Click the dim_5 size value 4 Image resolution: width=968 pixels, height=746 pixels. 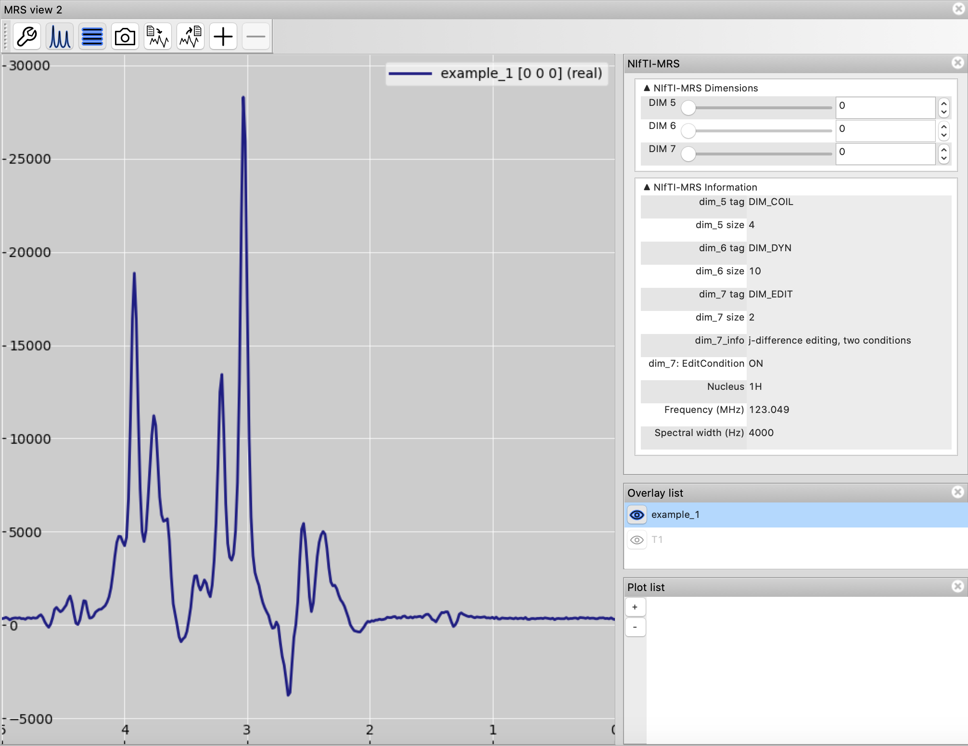[751, 225]
